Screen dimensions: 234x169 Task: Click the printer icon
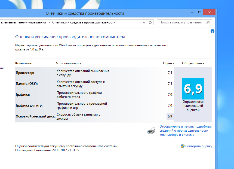[x=151, y=130]
